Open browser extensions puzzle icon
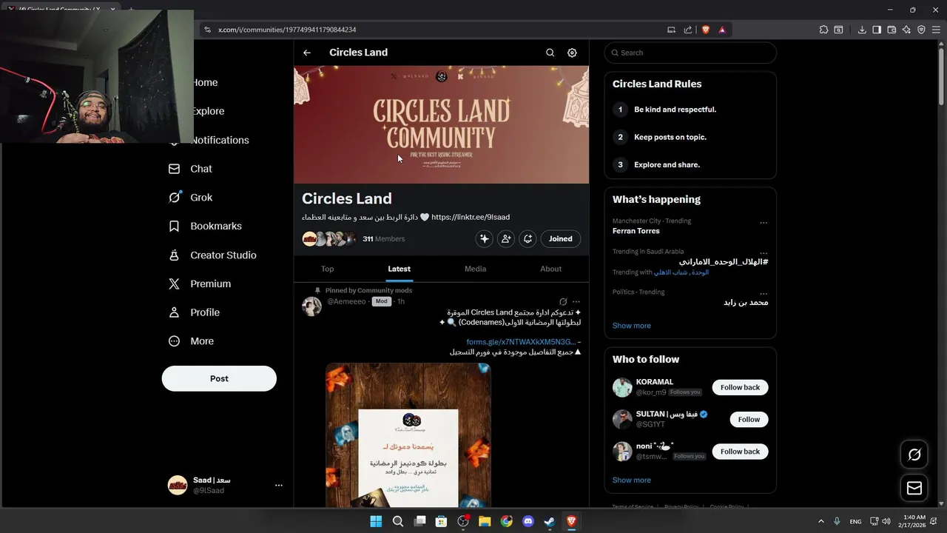Image resolution: width=947 pixels, height=533 pixels. [823, 30]
